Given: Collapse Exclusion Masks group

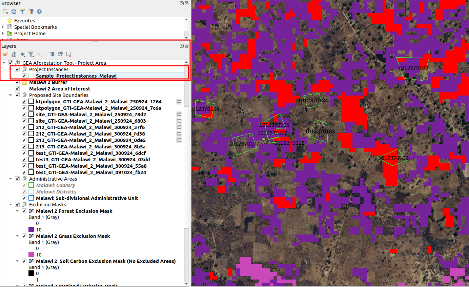Looking at the screenshot, I should [11, 205].
